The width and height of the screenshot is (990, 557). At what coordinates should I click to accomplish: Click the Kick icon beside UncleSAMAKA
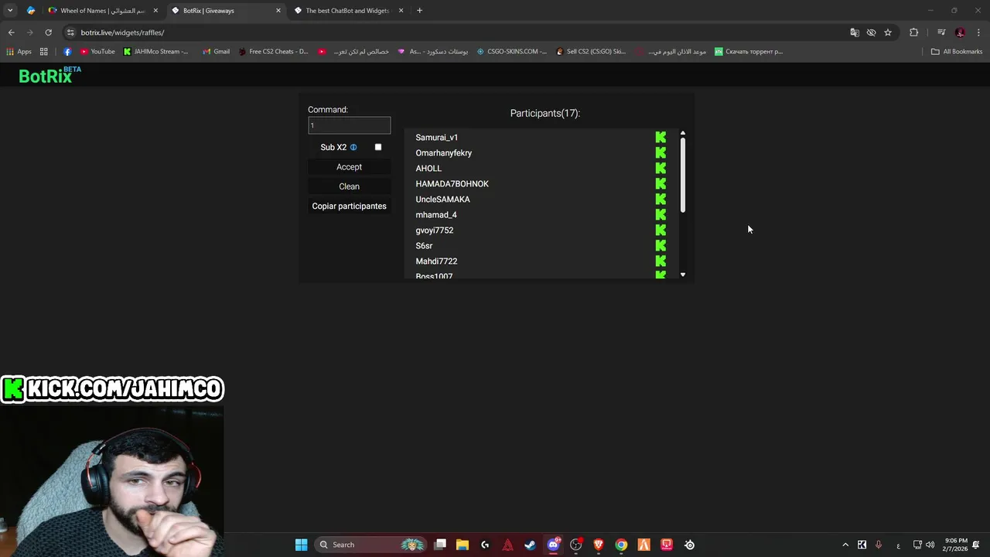click(x=661, y=199)
